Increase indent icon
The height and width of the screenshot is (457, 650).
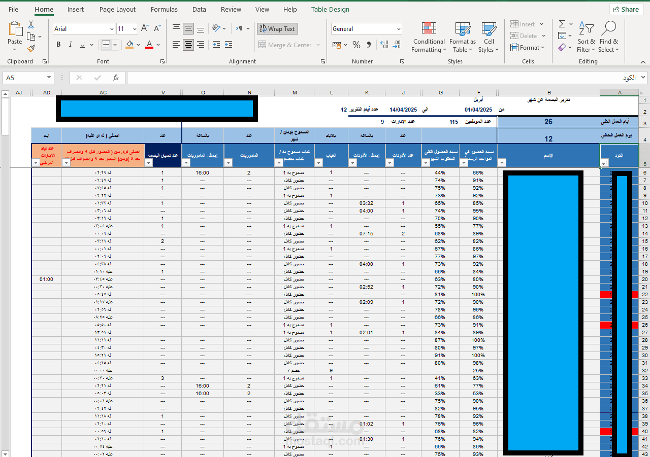(x=230, y=45)
